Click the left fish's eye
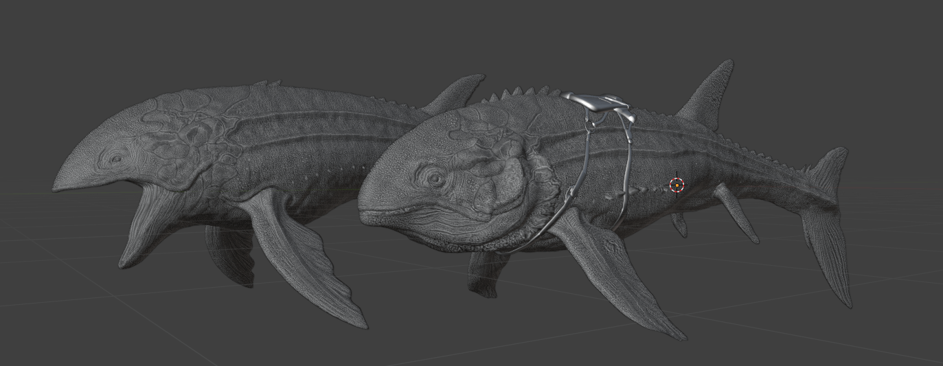 pos(117,159)
